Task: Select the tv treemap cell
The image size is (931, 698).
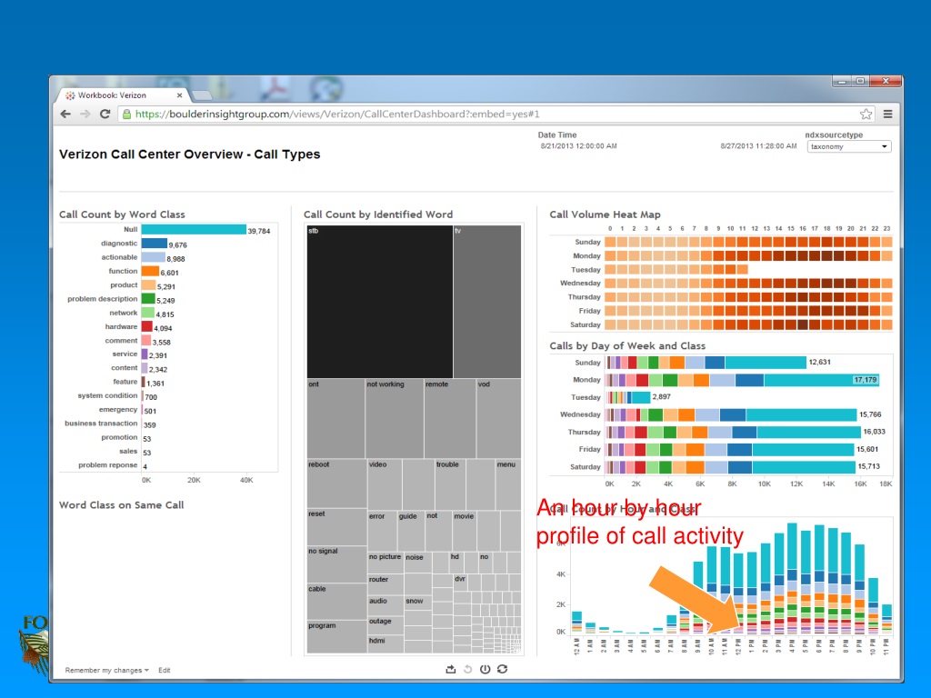Action: pyautogui.click(x=487, y=302)
